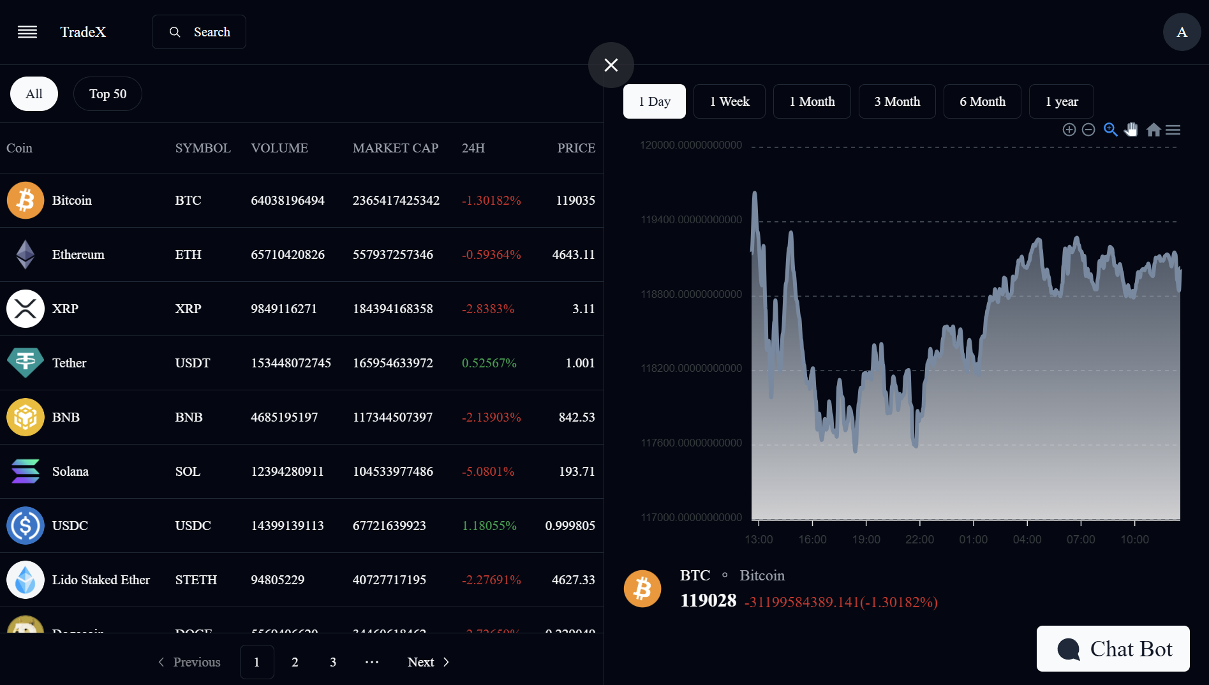Reset chart zoom with home icon
This screenshot has width=1209, height=685.
pos(1153,129)
